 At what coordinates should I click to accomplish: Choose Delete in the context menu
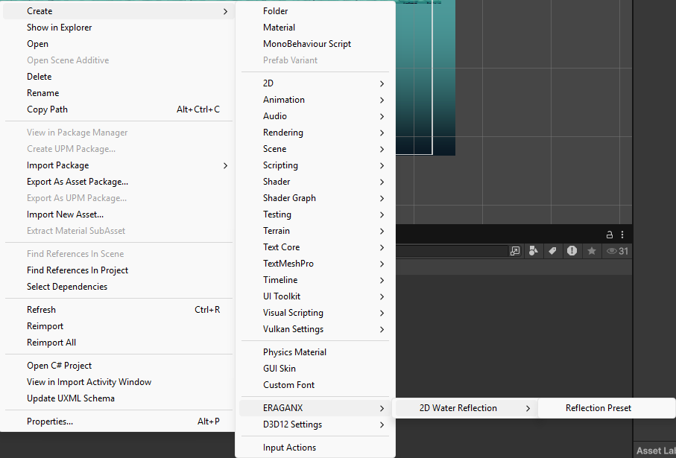(119, 76)
